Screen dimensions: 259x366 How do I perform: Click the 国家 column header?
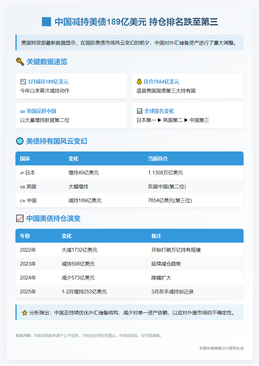coord(25,159)
